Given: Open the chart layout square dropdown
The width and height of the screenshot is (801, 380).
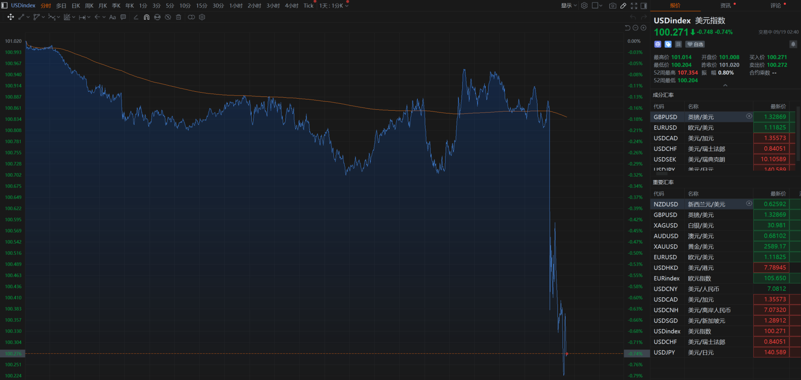Looking at the screenshot, I should pos(597,6).
